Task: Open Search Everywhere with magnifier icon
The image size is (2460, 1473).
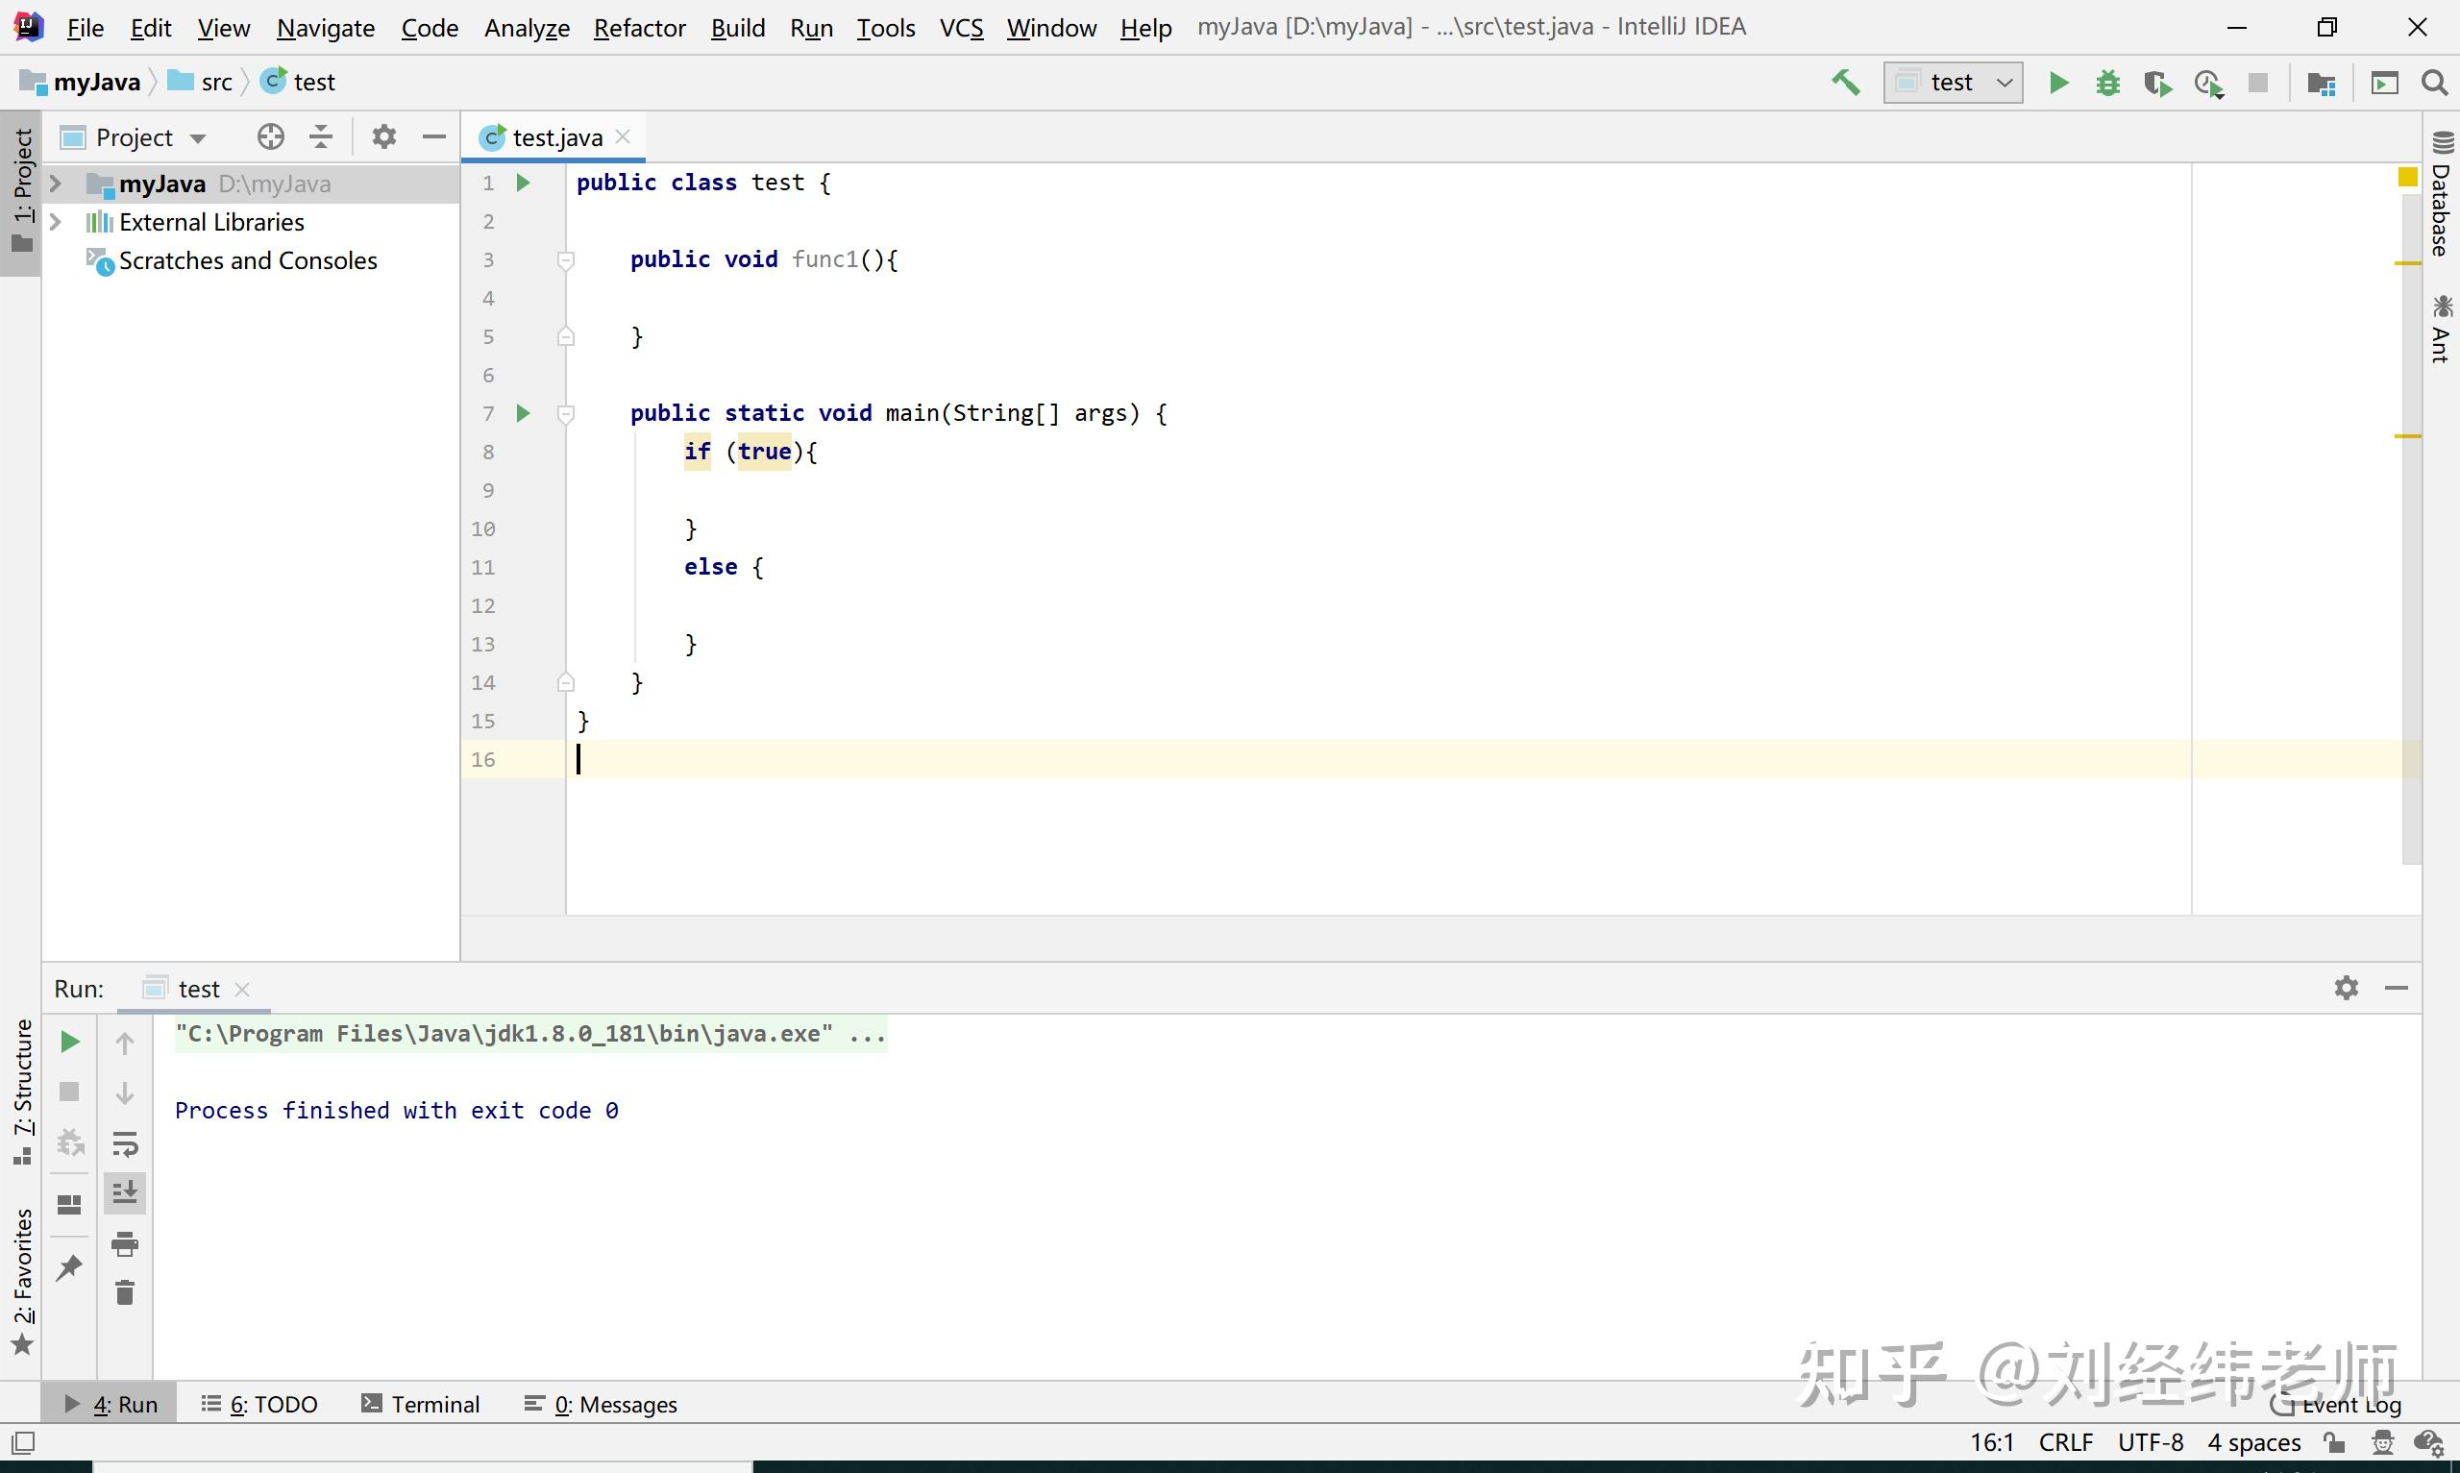Action: (x=2434, y=83)
